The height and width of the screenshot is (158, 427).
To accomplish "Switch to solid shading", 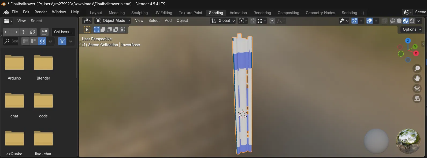I will point(399,21).
